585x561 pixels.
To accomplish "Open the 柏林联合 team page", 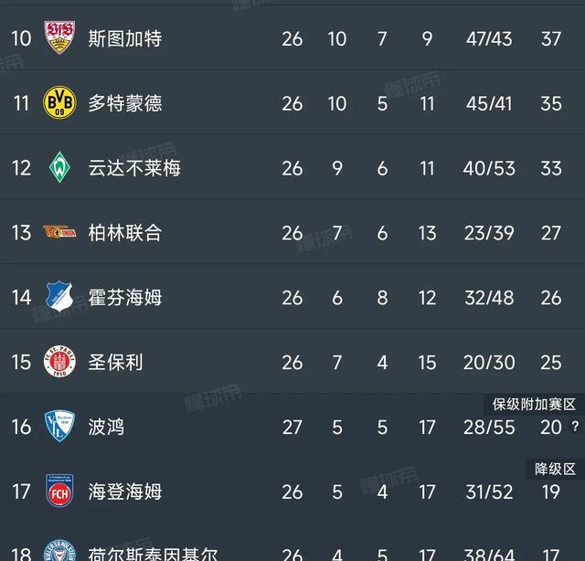I will tap(125, 233).
